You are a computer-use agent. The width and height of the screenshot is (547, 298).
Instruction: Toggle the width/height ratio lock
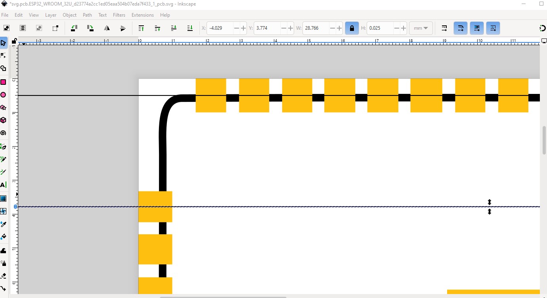[352, 28]
